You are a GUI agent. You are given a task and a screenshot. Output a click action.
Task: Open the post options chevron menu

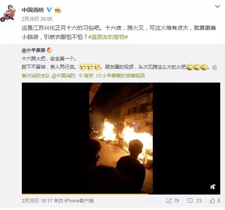click(x=217, y=6)
